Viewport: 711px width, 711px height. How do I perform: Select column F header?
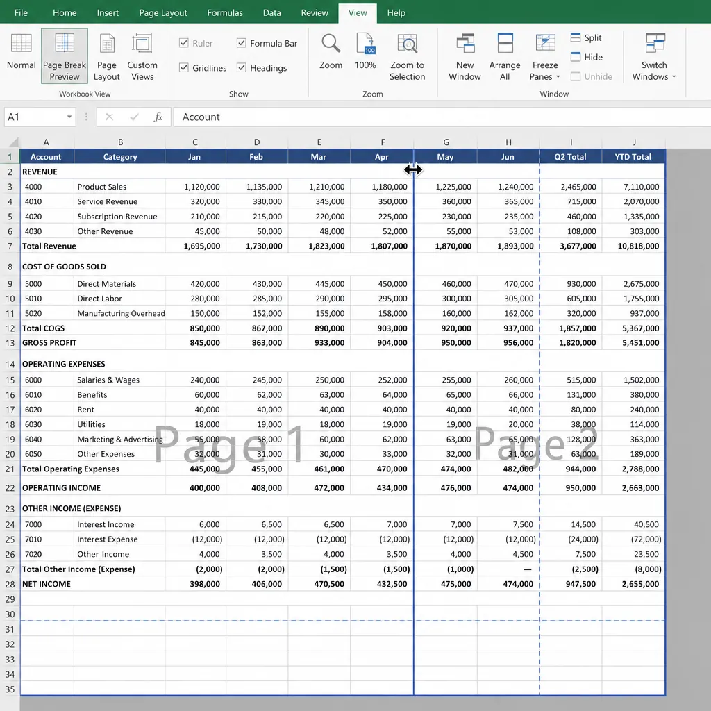coord(383,142)
